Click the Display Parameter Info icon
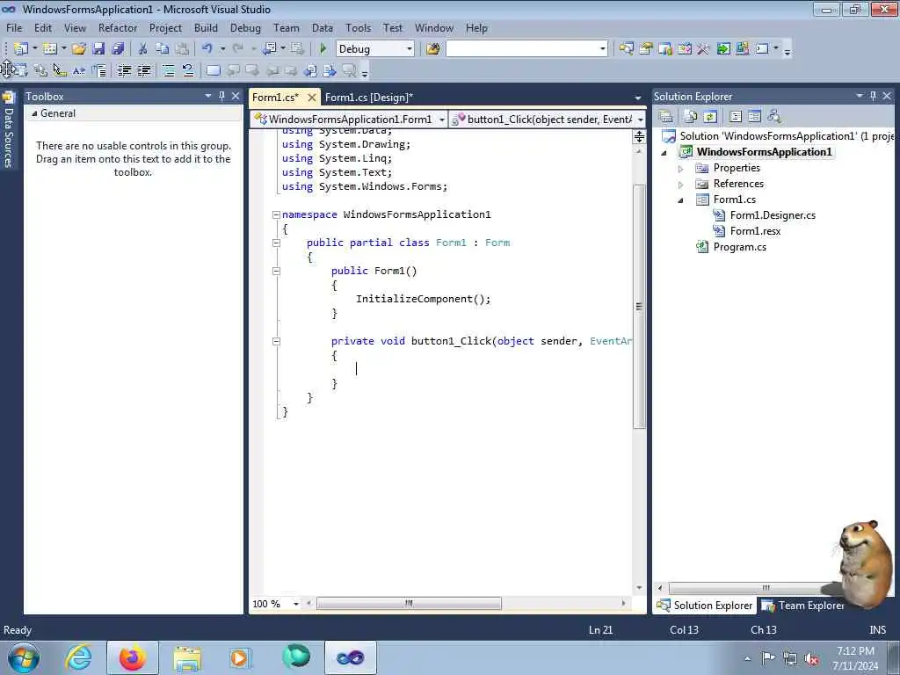This screenshot has width=900, height=675. 40,70
